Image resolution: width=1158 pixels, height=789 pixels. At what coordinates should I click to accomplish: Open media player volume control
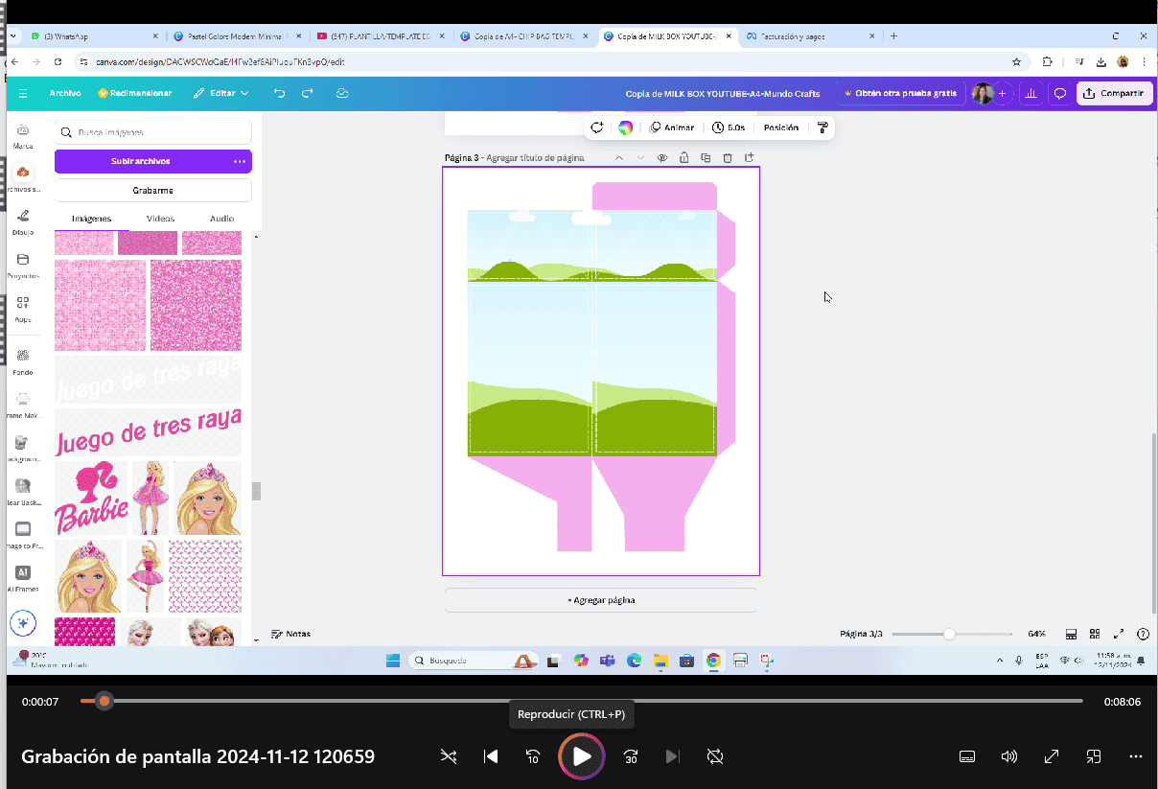1008,756
